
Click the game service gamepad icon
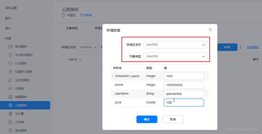click(x=10, y=47)
